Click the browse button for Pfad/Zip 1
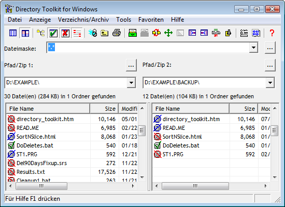Viewport: 285px width, 207px height. [131, 65]
